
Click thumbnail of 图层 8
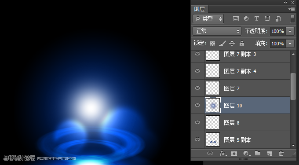pos(213,122)
